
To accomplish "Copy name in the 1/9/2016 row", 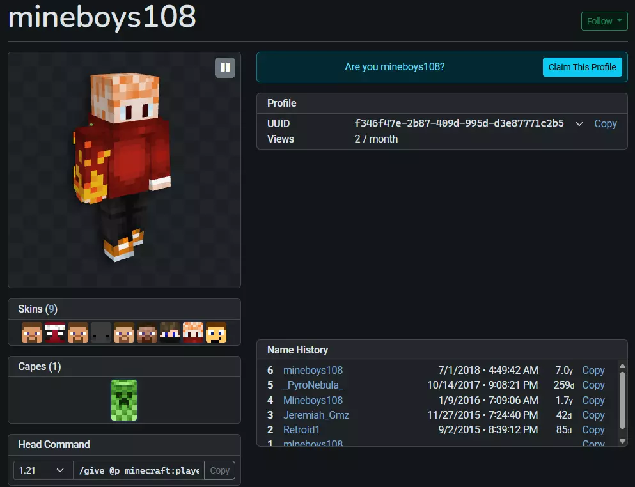I will coord(593,400).
